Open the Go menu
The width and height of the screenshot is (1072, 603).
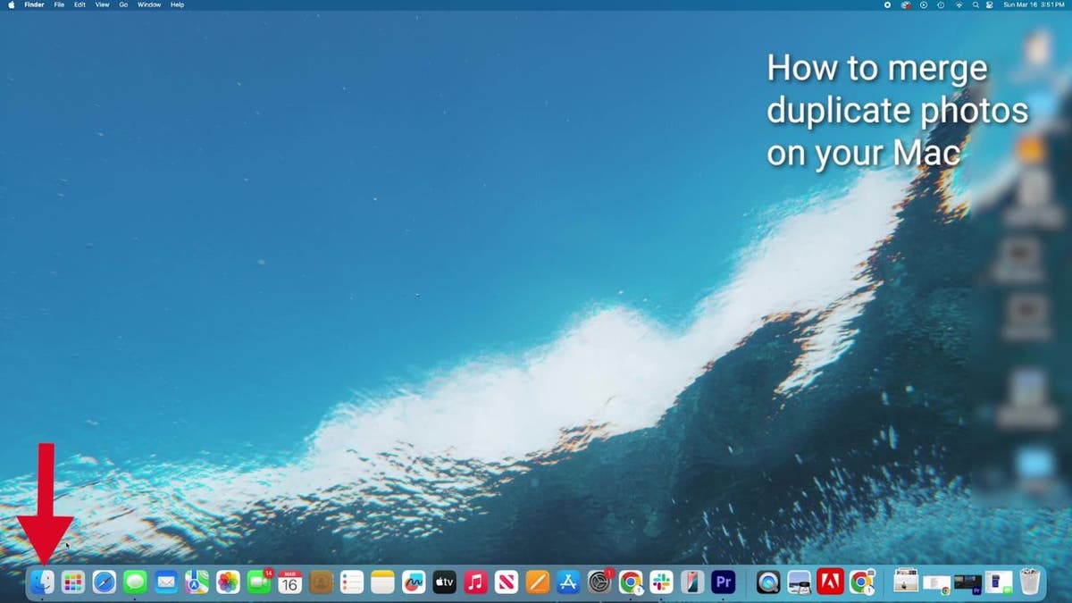(123, 4)
